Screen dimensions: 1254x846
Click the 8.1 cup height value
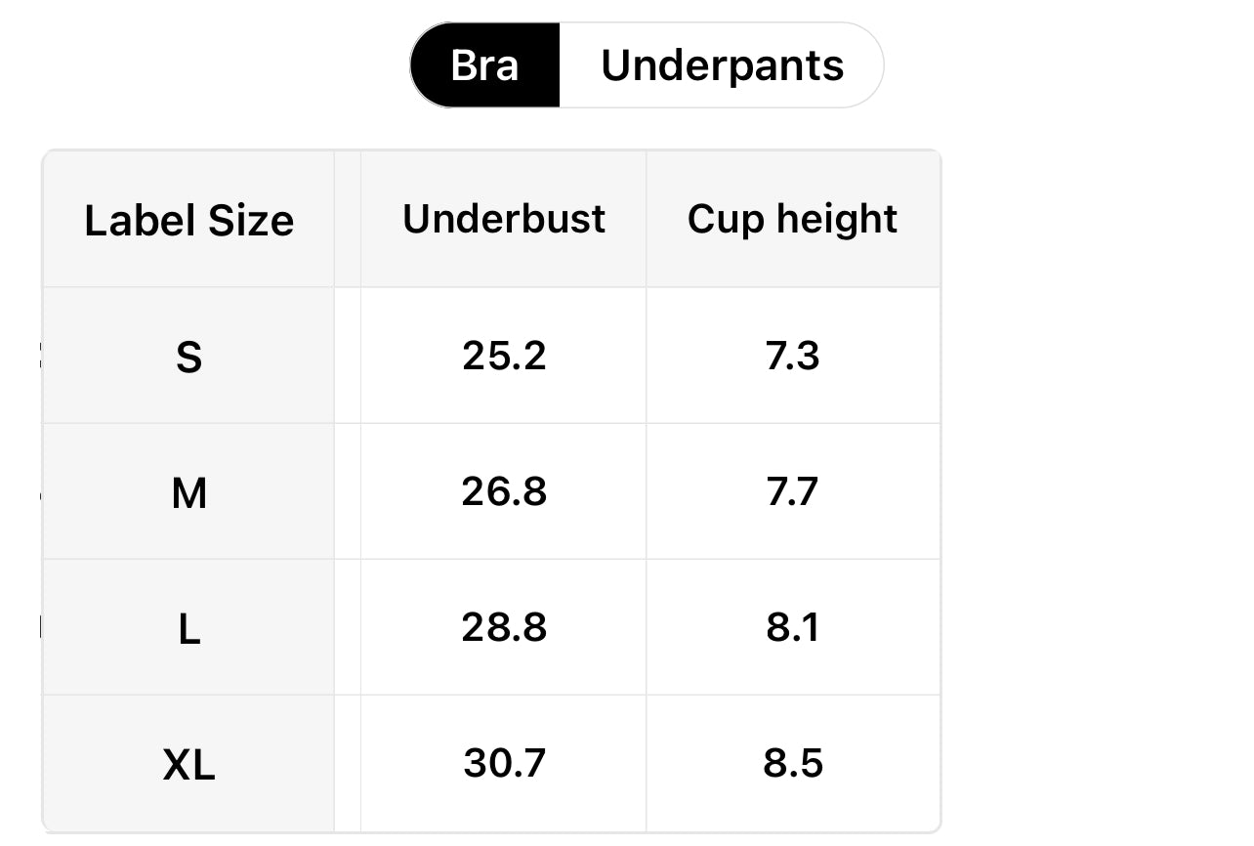(x=792, y=627)
